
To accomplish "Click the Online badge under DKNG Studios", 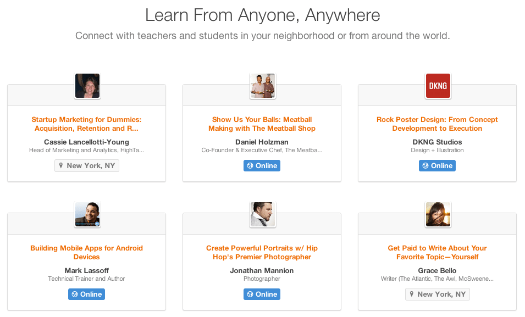I will pos(437,165).
